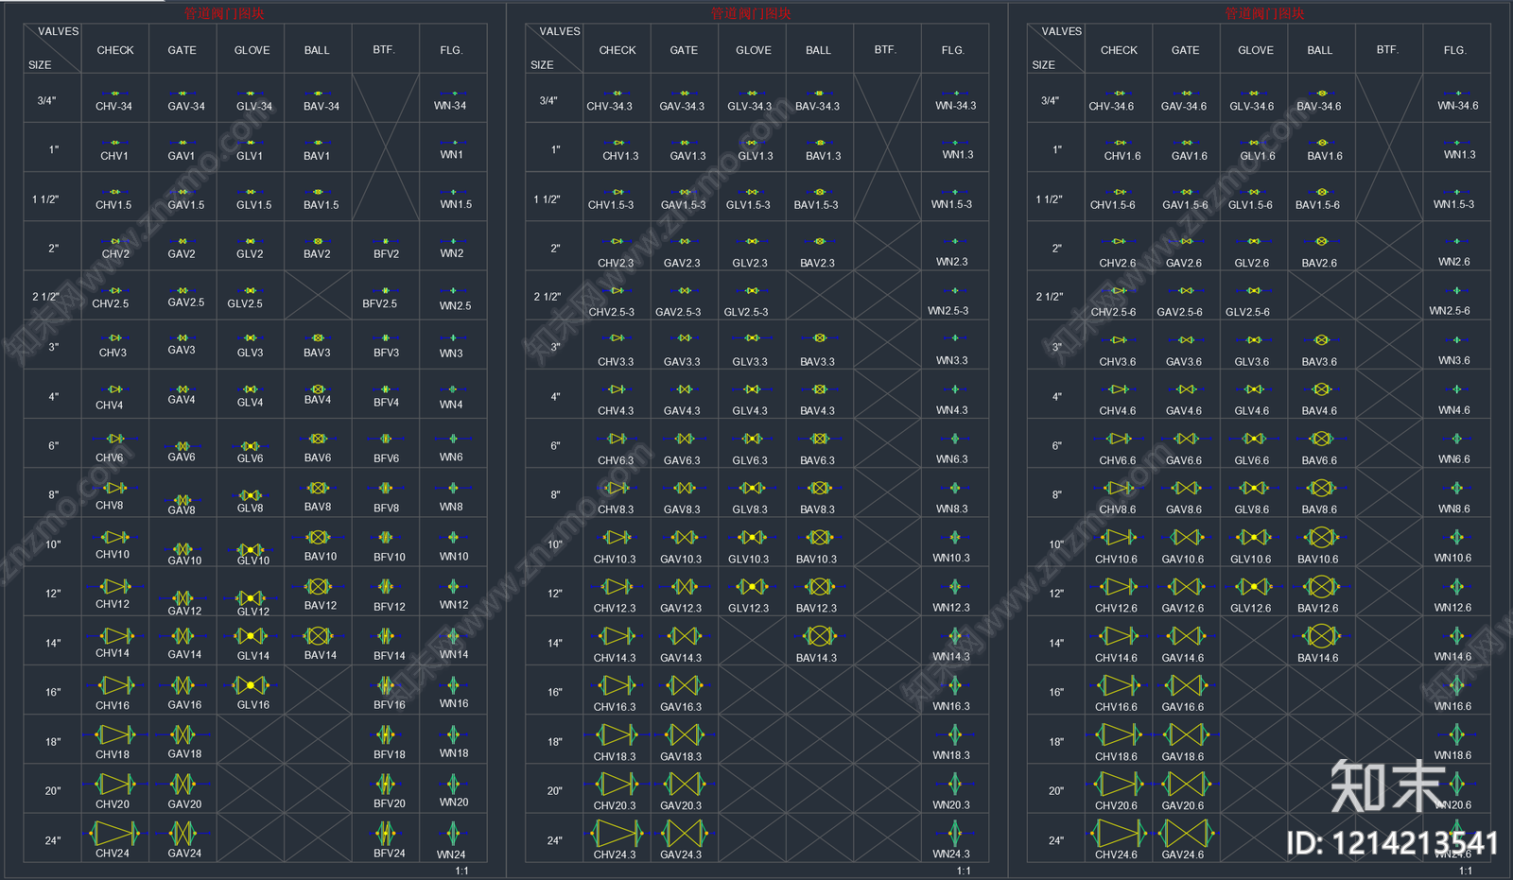This screenshot has height=880, width=1513.
Task: Select the GAV-34.6 label in rightmost table
Action: coord(1184,107)
